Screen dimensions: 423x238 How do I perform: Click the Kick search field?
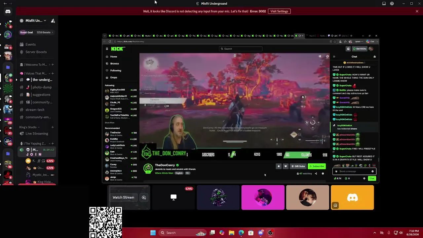pyautogui.click(x=241, y=49)
